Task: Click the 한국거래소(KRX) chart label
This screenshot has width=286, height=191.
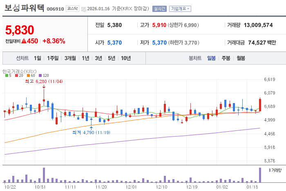Action: [20, 72]
